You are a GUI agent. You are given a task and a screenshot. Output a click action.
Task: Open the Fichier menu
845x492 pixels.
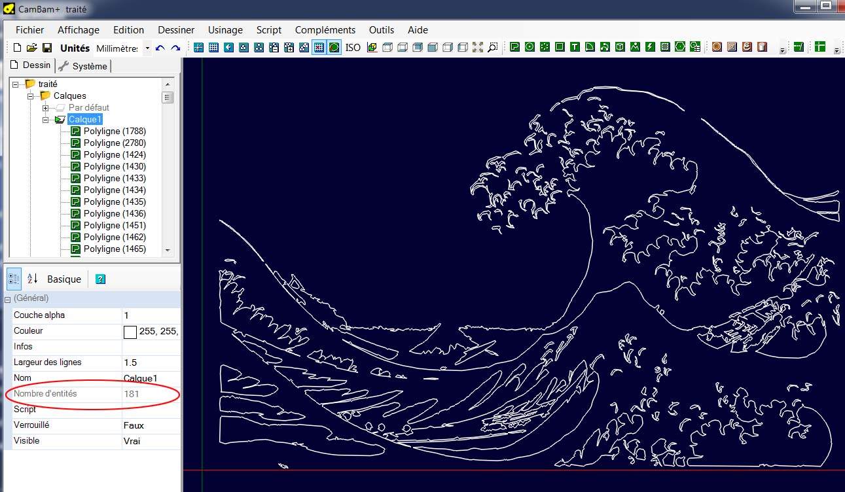click(30, 29)
